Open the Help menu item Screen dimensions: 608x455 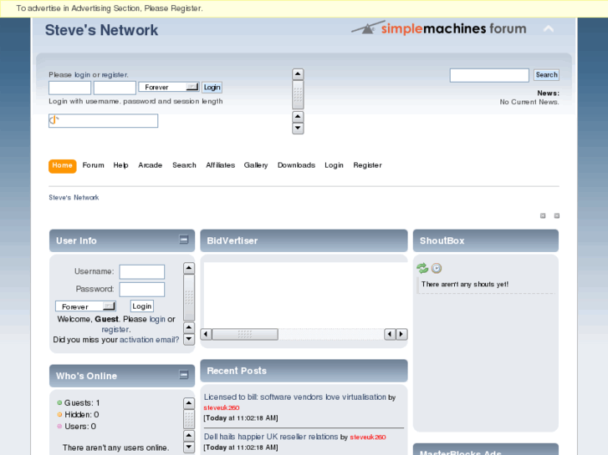coord(120,165)
